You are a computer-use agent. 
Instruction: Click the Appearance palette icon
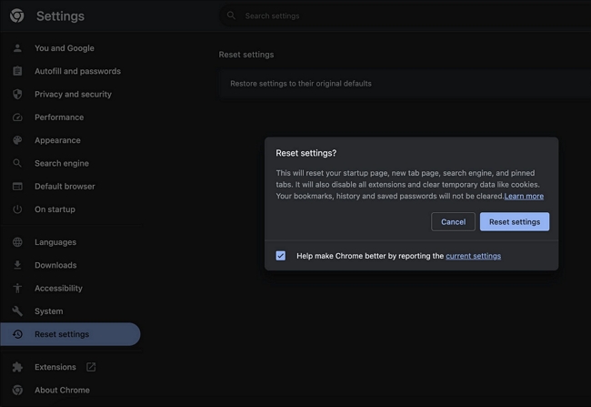pyautogui.click(x=17, y=140)
